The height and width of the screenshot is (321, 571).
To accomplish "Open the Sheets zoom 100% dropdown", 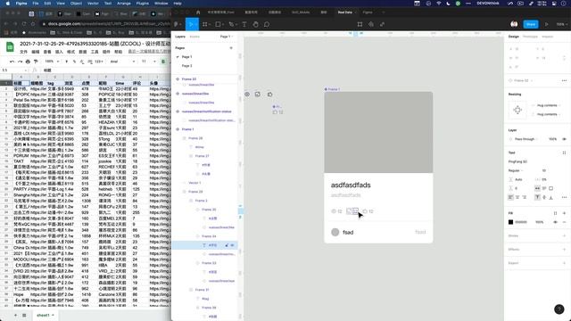I will (52, 62).
